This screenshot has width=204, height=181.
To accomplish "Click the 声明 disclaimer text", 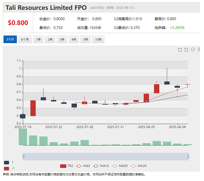I will [x=74, y=174].
